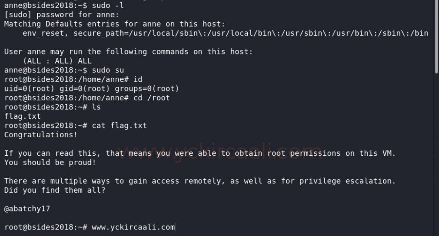Click the 'uid=0(root)' output line
Image resolution: width=439 pixels, height=236 pixels.
91,88
